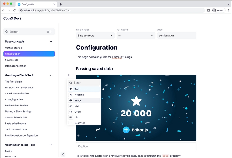Click the Configuration page title
Image resolution: width=232 pixels, height=158 pixels.
click(x=97, y=48)
